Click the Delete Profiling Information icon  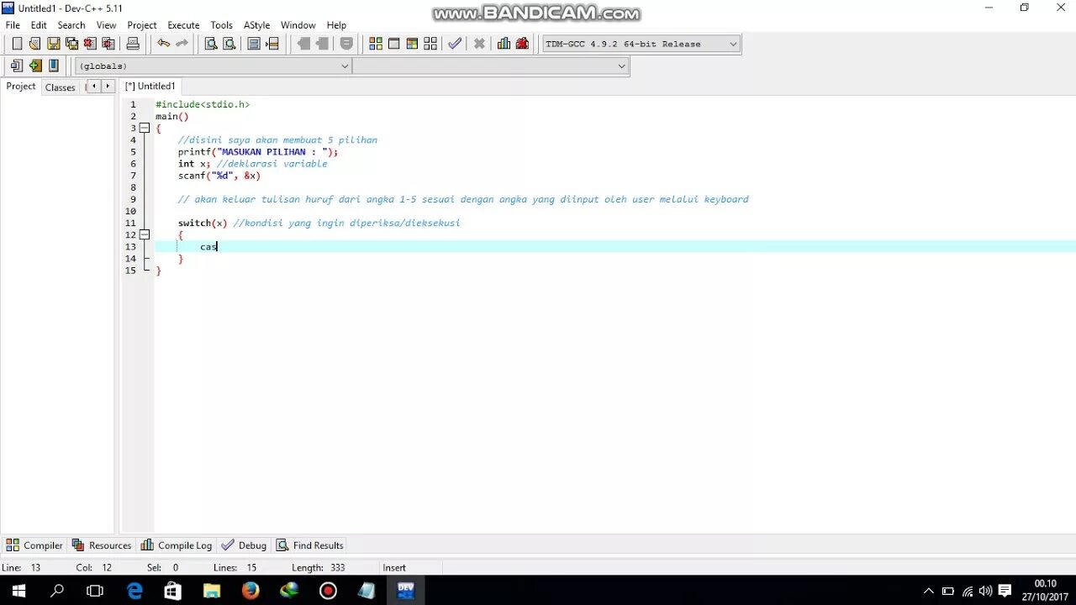pyautogui.click(x=522, y=44)
